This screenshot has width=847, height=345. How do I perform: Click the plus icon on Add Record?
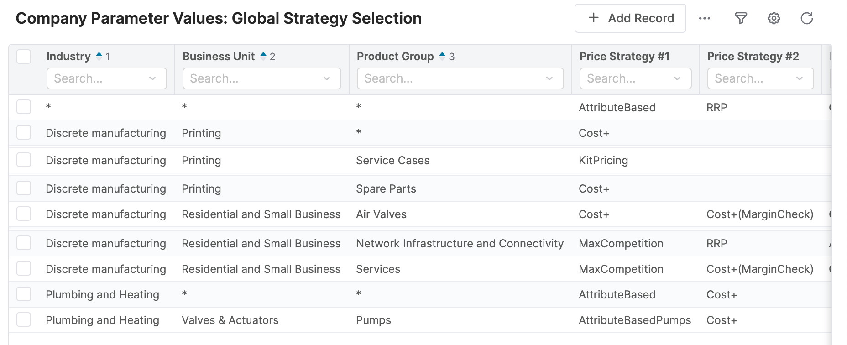tap(593, 18)
